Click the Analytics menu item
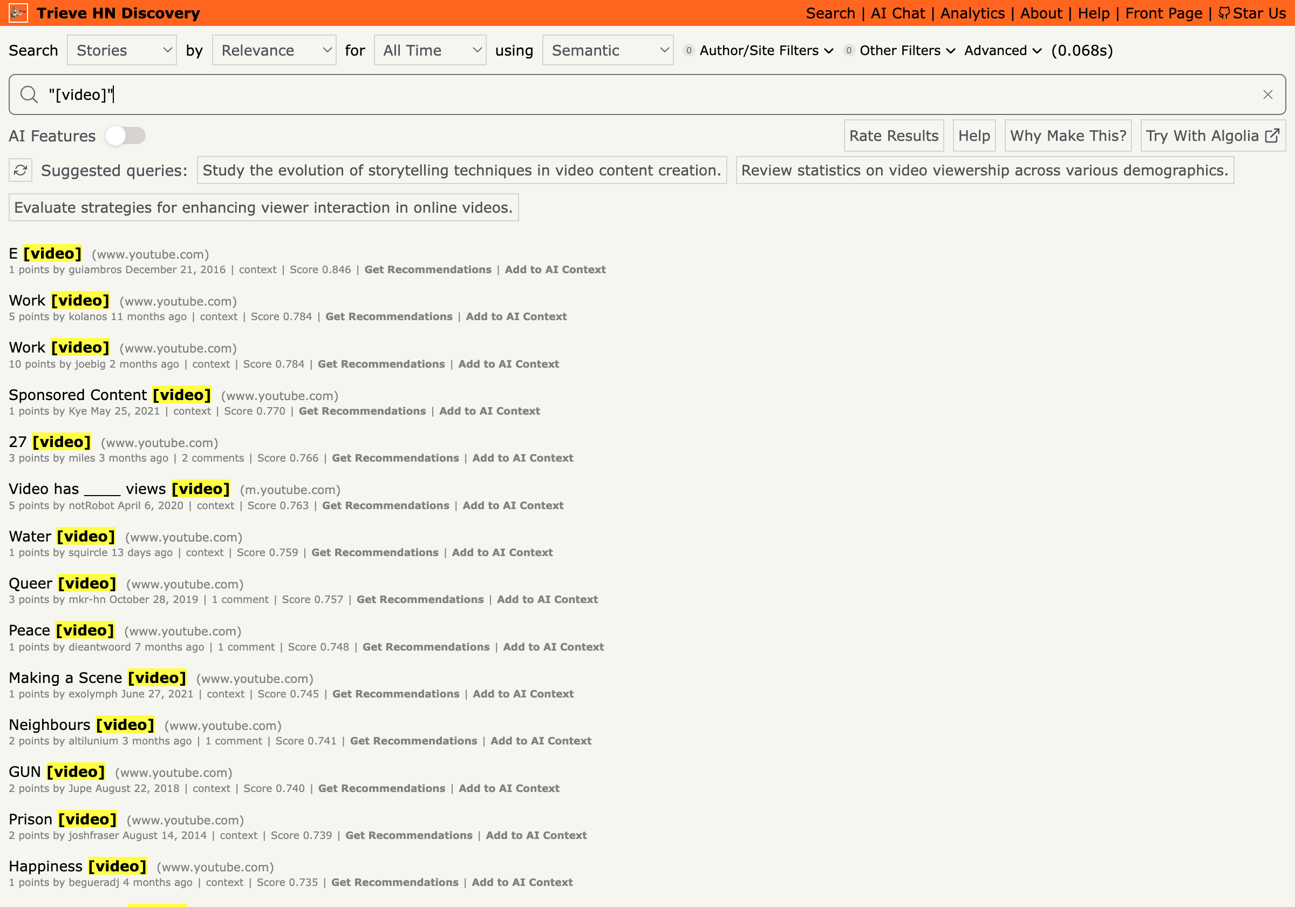The height and width of the screenshot is (907, 1295). [x=972, y=13]
